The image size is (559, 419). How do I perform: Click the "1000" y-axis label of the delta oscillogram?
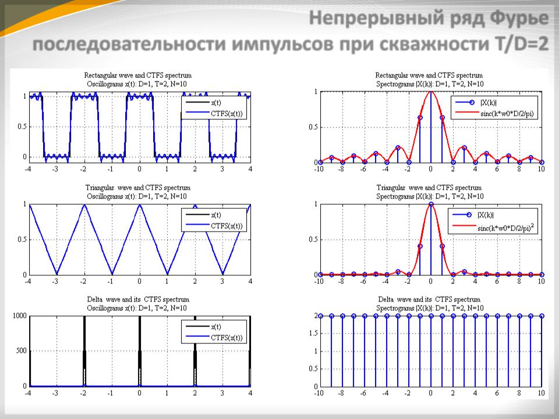[20, 315]
